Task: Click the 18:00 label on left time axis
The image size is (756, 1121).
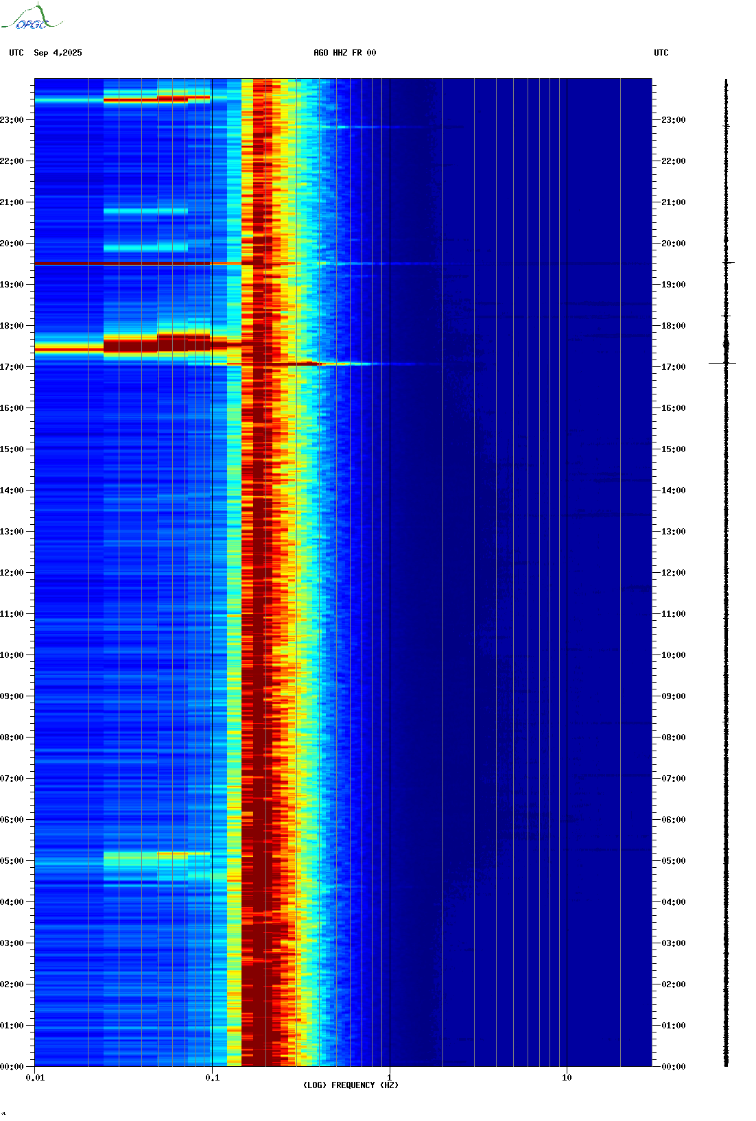Action: [12, 326]
